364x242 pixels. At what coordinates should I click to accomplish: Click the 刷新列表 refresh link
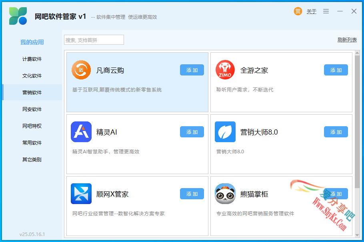(x=347, y=40)
